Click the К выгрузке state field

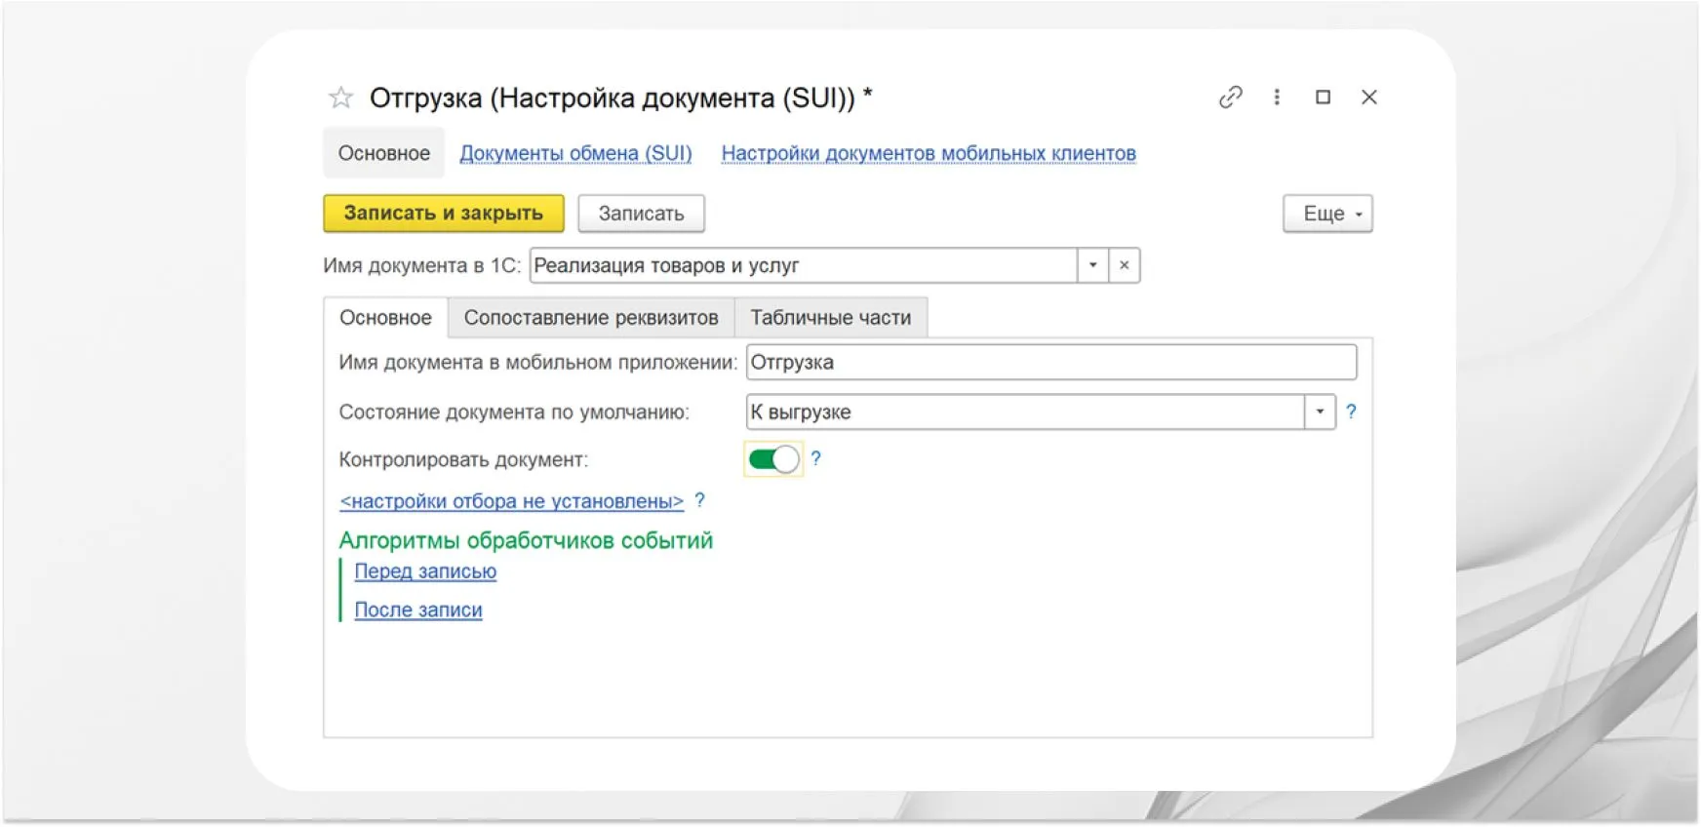point(1025,412)
